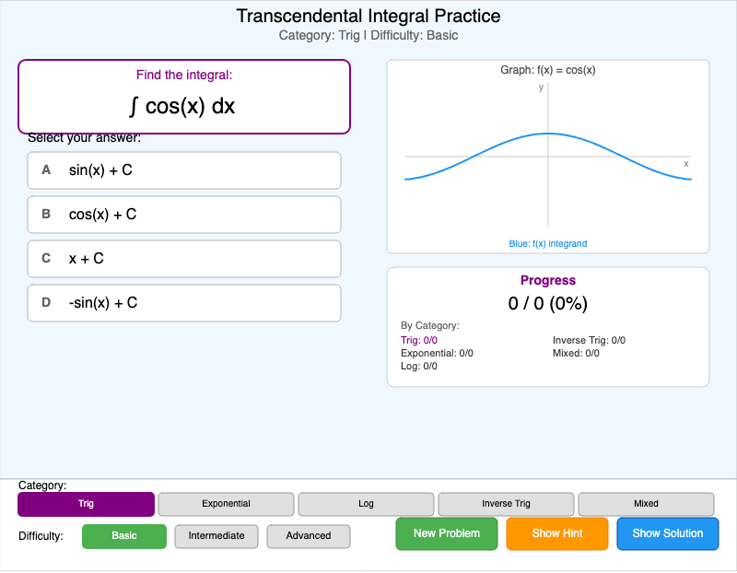Pick answer D, -sin(x) + C
The width and height of the screenshot is (737, 573).
tap(183, 303)
